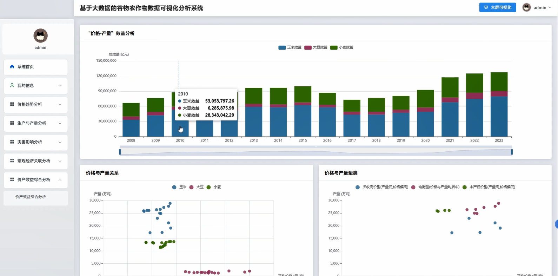The height and width of the screenshot is (276, 558).
Task: Toggle 玉米 series in the scatter chart legend
Action: (179, 187)
